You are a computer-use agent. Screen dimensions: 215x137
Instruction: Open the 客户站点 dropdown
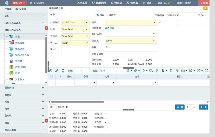coord(131,34)
